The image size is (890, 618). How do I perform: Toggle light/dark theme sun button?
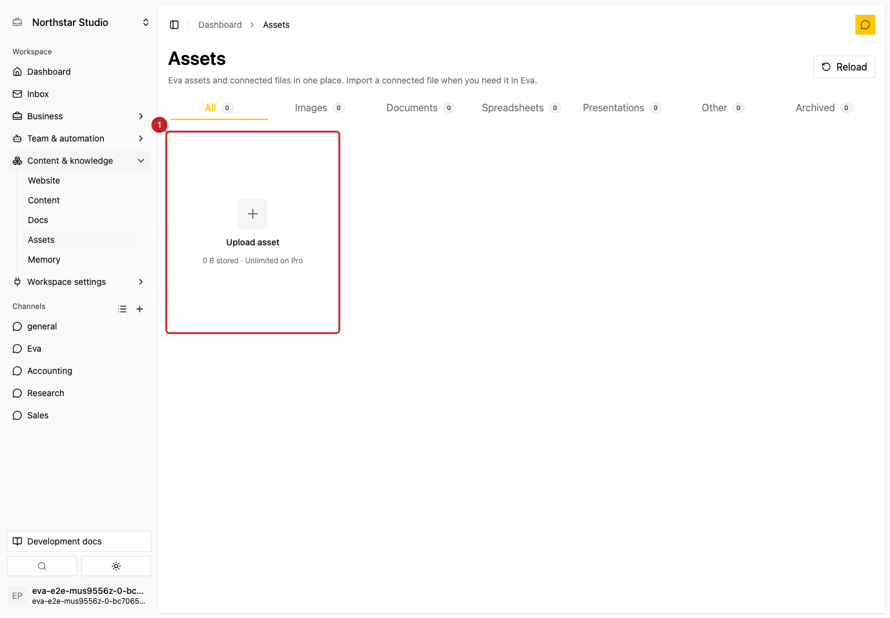click(x=116, y=566)
